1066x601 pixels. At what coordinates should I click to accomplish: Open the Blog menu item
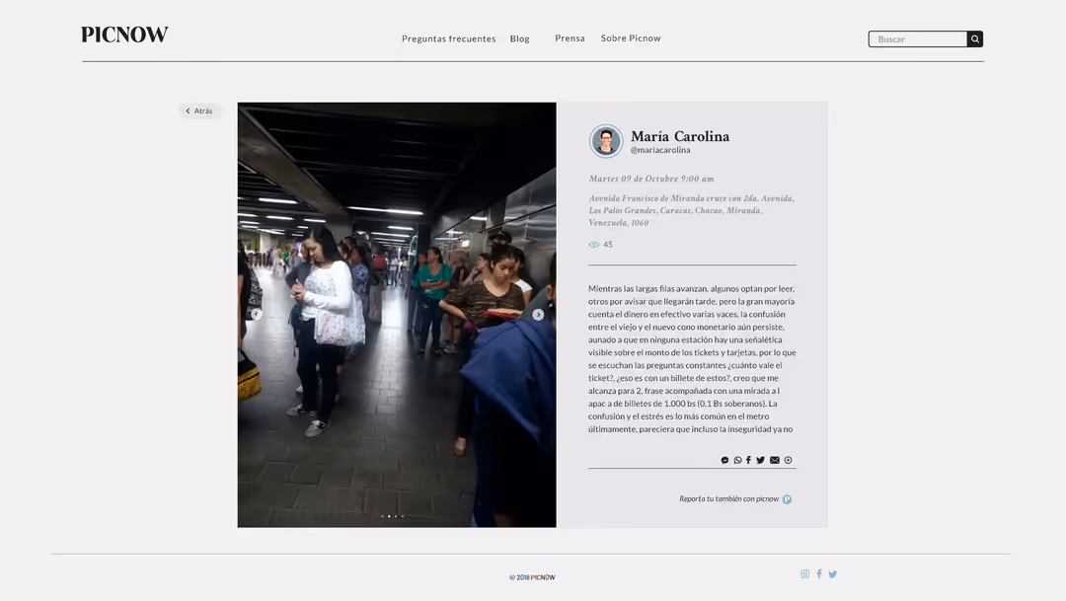[x=519, y=38]
